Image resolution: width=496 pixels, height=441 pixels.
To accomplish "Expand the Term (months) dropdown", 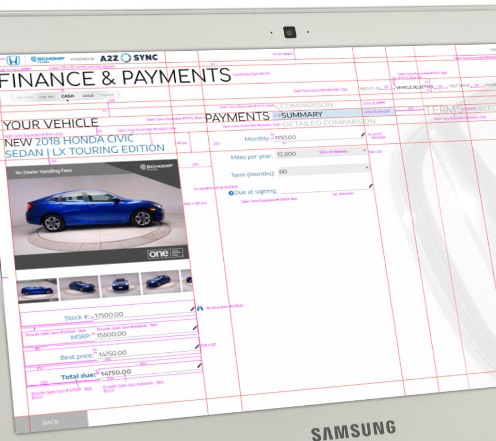I will click(x=323, y=170).
